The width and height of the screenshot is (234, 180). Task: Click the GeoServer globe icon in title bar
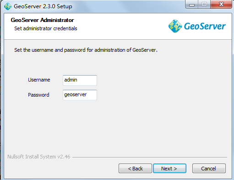[x=8, y=6]
